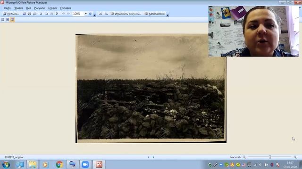Open the Вид menu
302x169 pixels.
click(28, 8)
